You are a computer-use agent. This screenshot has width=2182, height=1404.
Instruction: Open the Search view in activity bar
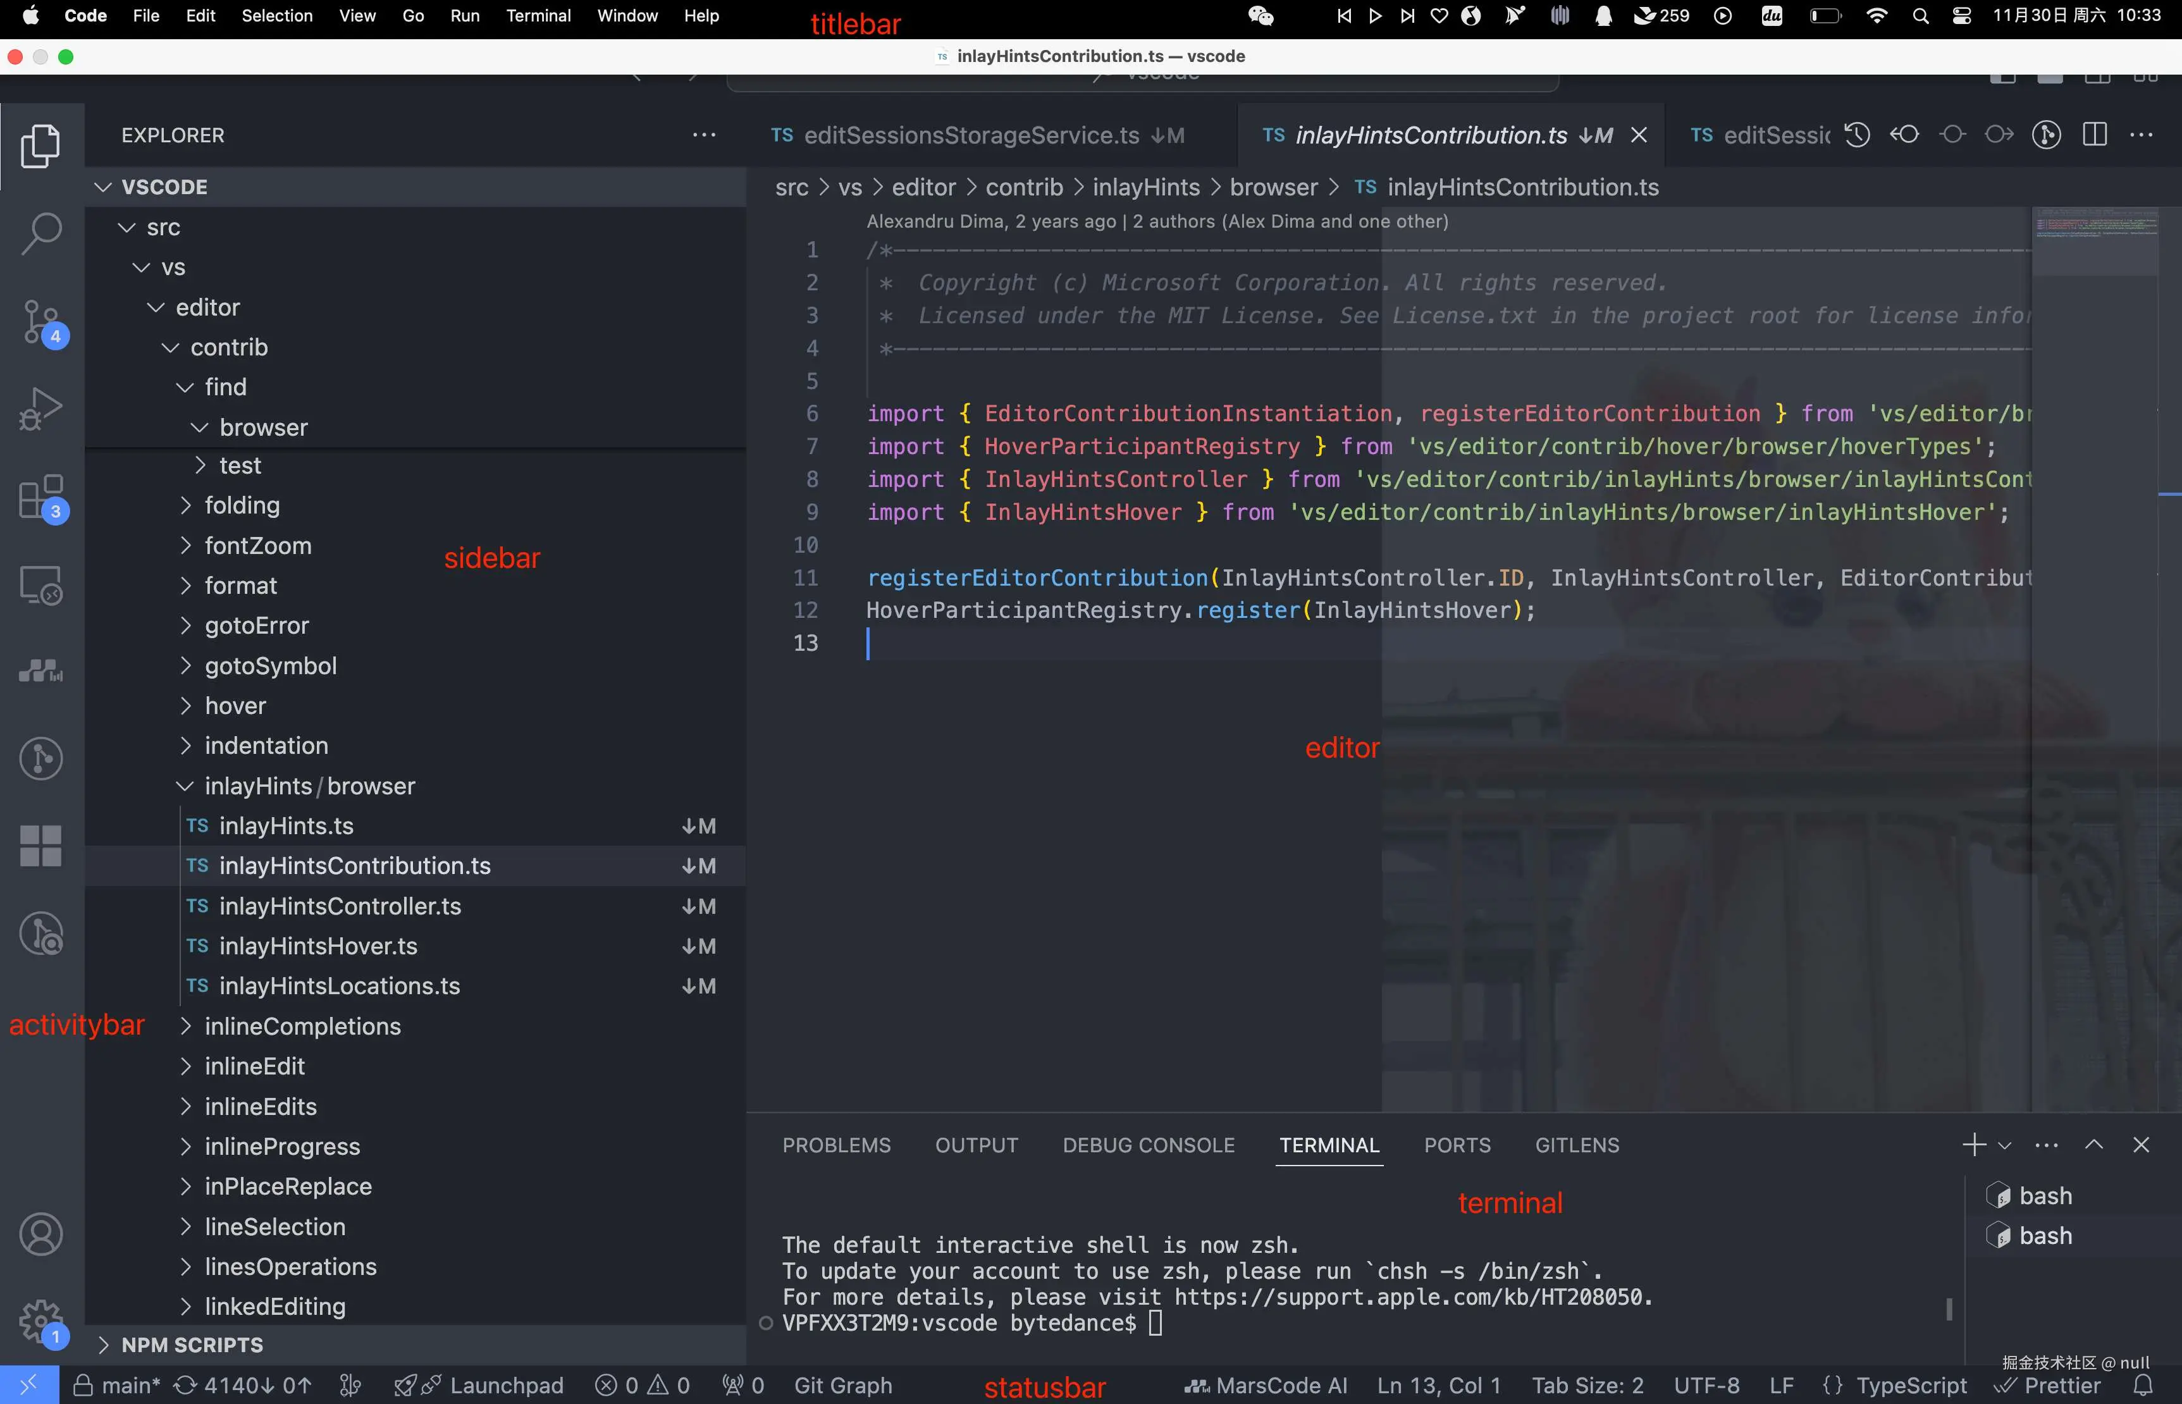point(41,233)
